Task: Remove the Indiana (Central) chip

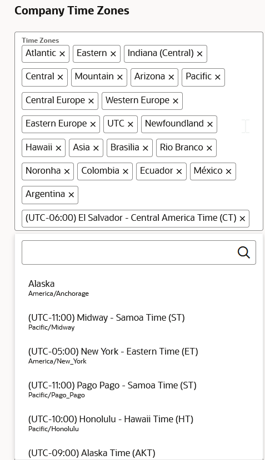Action: tap(199, 54)
